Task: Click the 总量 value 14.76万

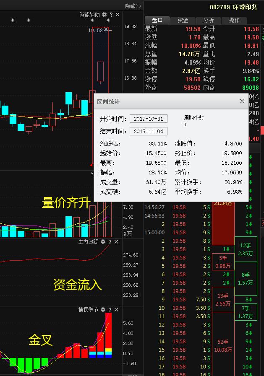Action: tap(189, 54)
